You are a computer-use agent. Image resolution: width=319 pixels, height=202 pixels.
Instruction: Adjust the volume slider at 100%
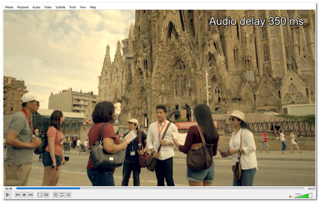pos(303,196)
